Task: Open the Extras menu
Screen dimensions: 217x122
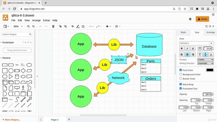Action: pyautogui.click(x=46, y=20)
